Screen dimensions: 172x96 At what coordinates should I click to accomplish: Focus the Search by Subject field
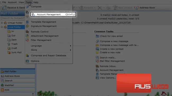(13, 18)
